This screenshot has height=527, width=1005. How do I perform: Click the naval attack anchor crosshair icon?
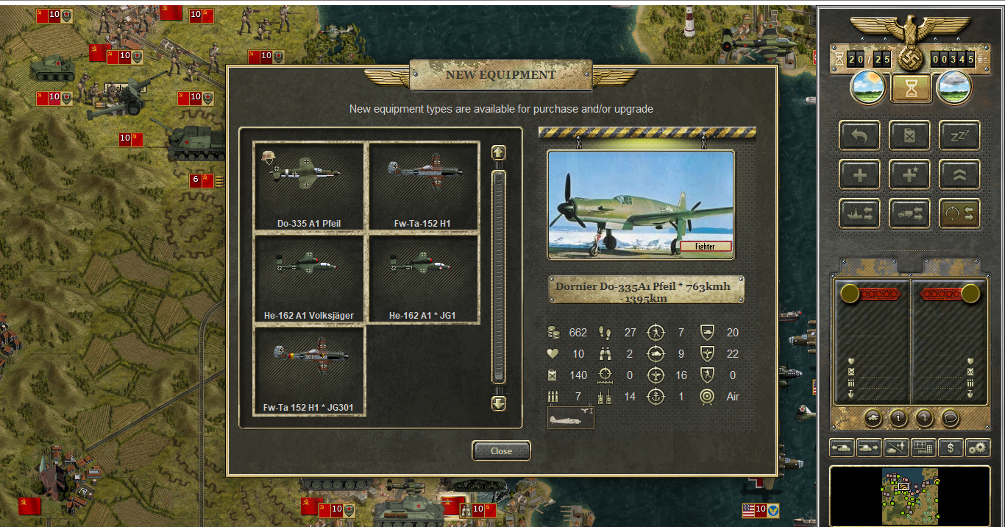click(657, 396)
